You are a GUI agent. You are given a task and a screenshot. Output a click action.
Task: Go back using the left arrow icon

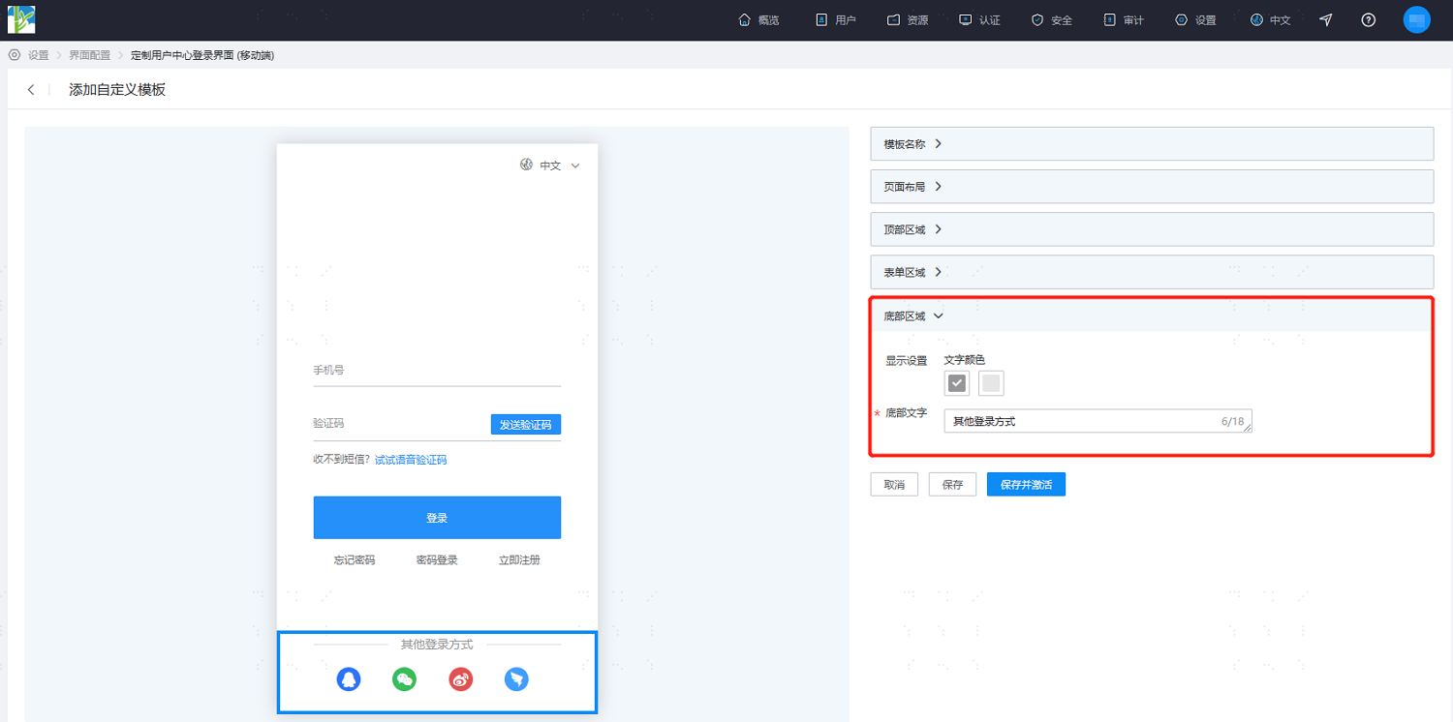point(31,90)
